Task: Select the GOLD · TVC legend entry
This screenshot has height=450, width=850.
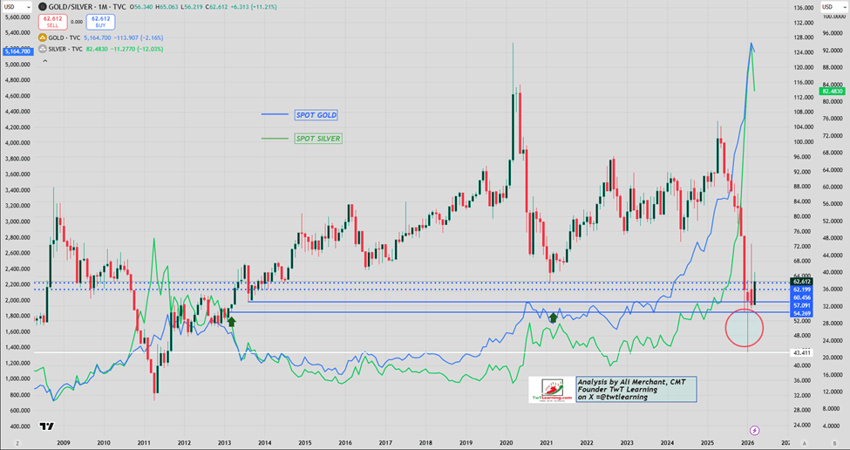Action: (64, 38)
